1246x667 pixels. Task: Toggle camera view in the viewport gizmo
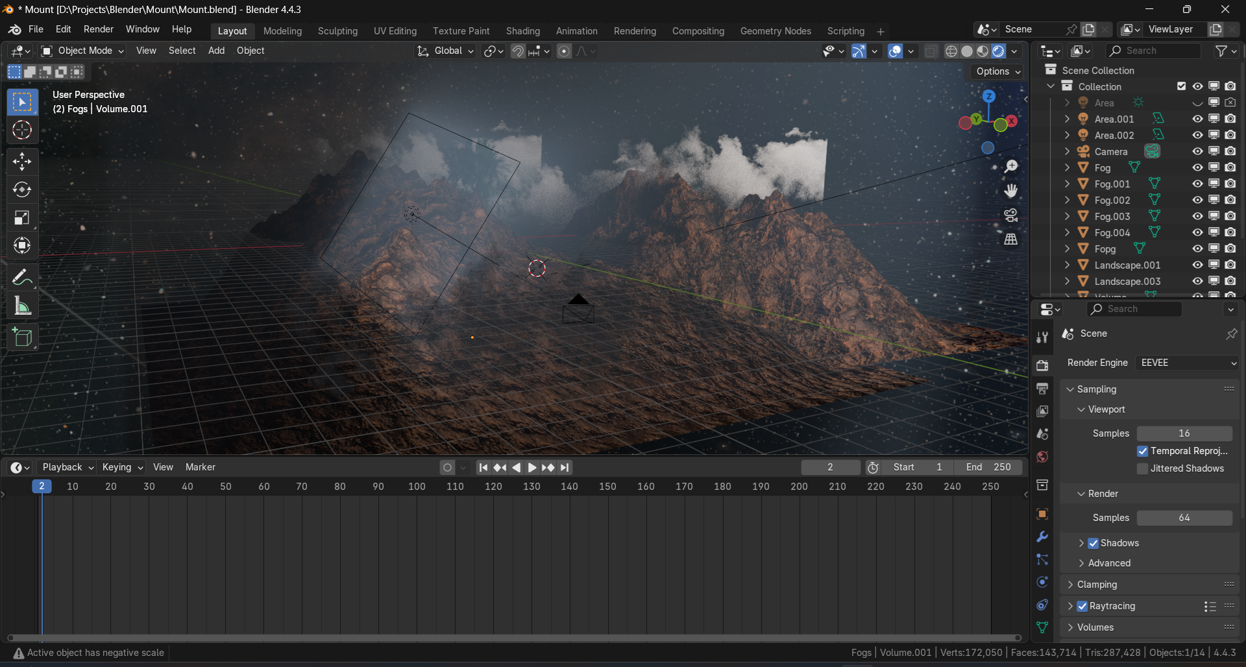[1011, 215]
